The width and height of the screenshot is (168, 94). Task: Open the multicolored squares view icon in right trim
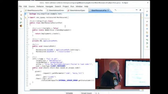coord(147,25)
